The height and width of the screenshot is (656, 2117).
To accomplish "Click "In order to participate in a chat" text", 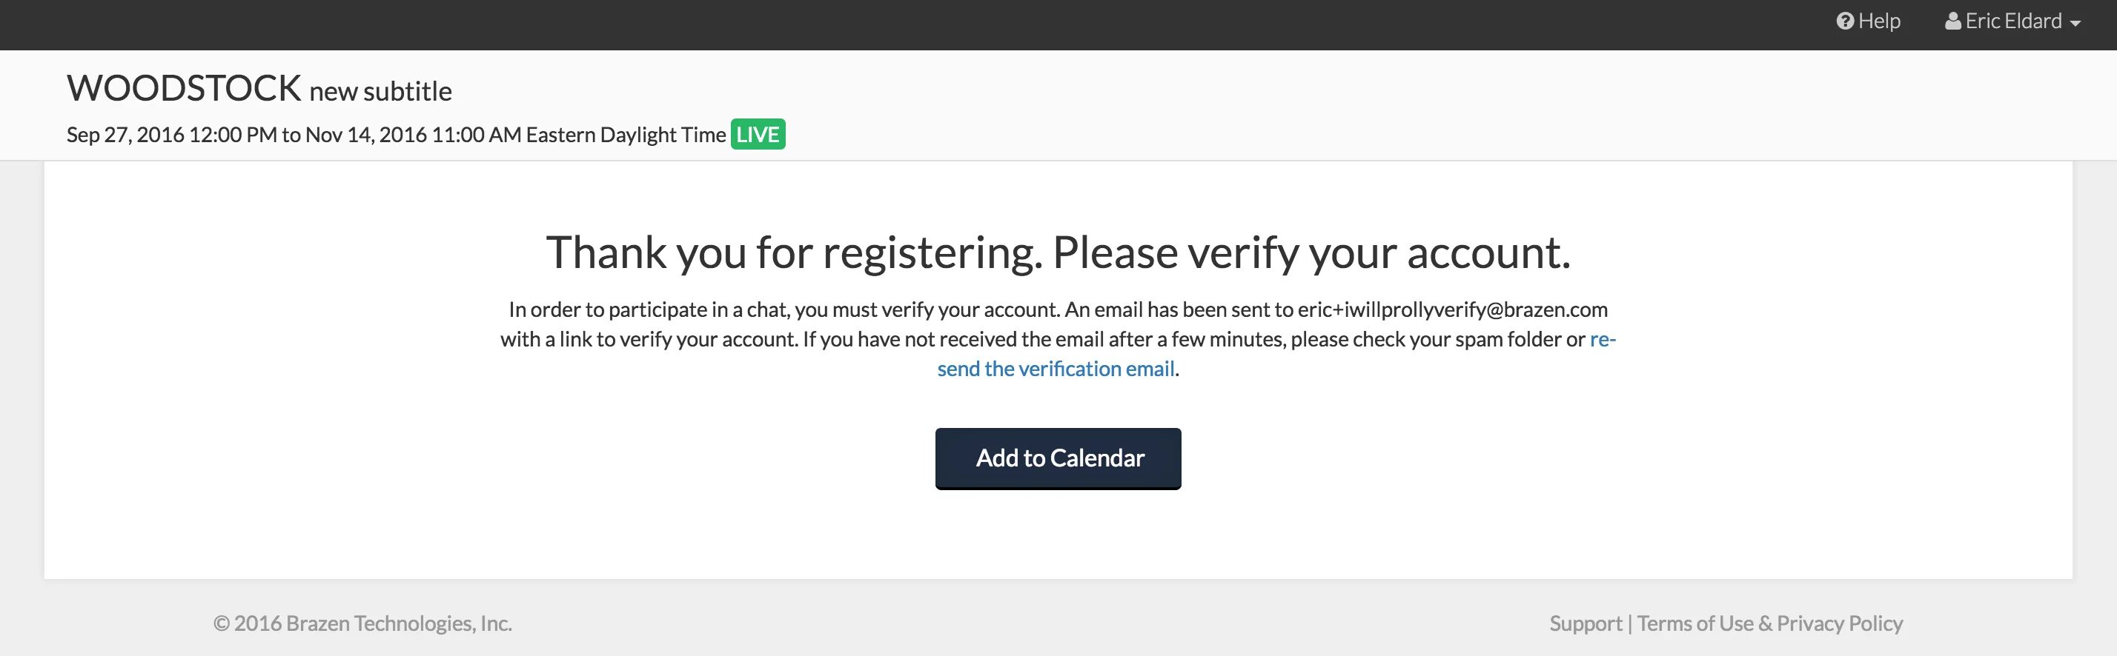I will point(649,309).
